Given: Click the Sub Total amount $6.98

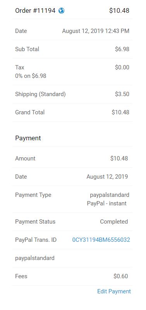Looking at the screenshot, I should [x=122, y=49].
